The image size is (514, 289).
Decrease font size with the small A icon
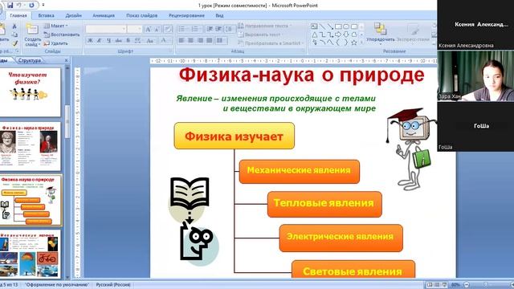157,29
